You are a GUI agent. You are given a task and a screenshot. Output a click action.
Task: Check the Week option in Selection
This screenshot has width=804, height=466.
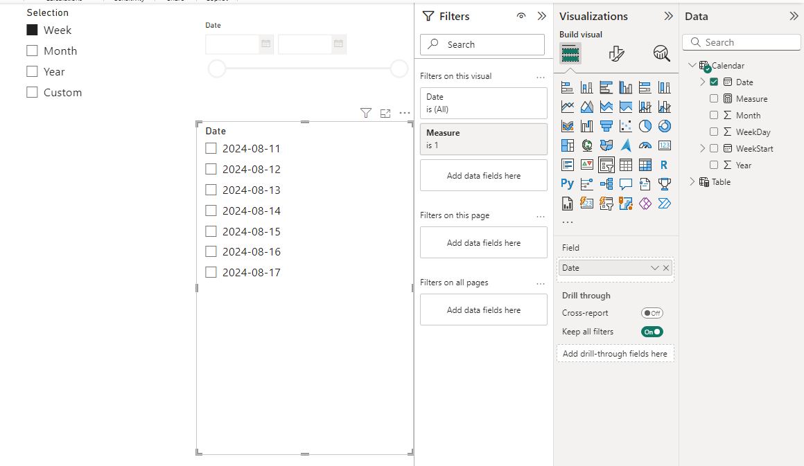[x=32, y=30]
